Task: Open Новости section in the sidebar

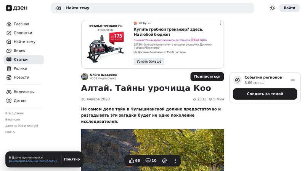Action: pos(21,77)
